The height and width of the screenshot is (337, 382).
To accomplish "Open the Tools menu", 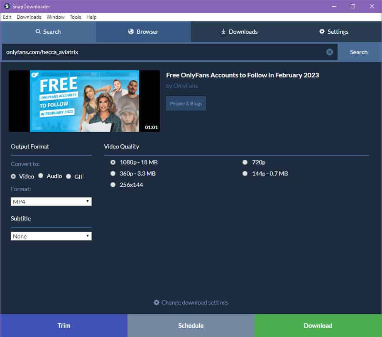I will coord(75,17).
